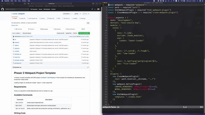This screenshot has width=205, height=115.
Task: Open the index.html file
Action: 17,57
